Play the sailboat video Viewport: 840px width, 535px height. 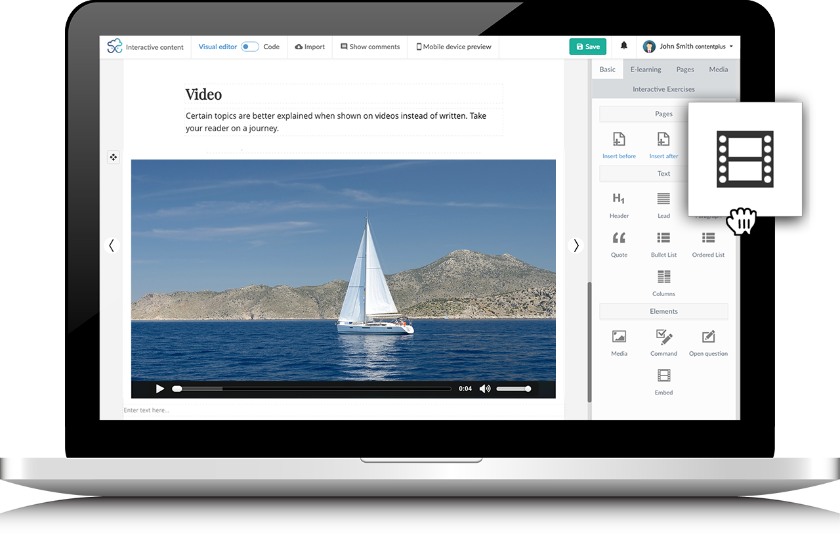click(x=159, y=389)
